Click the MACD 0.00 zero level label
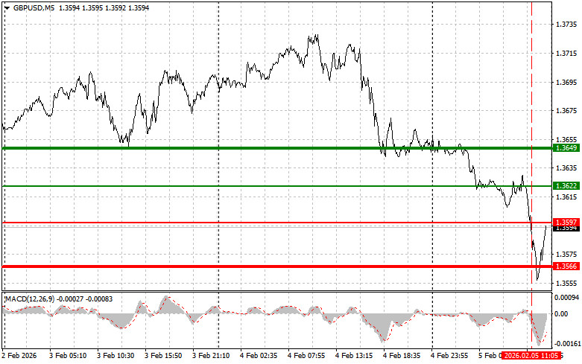The width and height of the screenshot is (582, 364). pyautogui.click(x=561, y=314)
